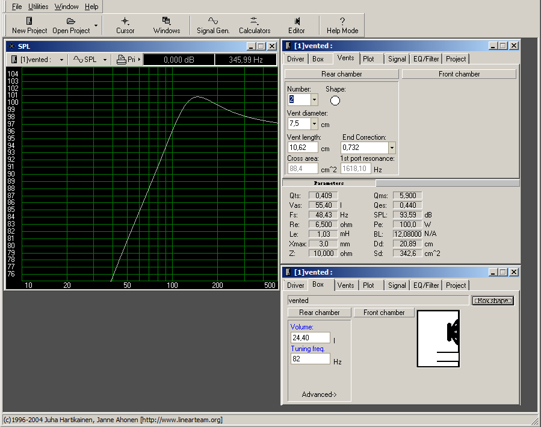Open the Windows toolbar icon
This screenshot has height=427, width=541.
click(166, 21)
